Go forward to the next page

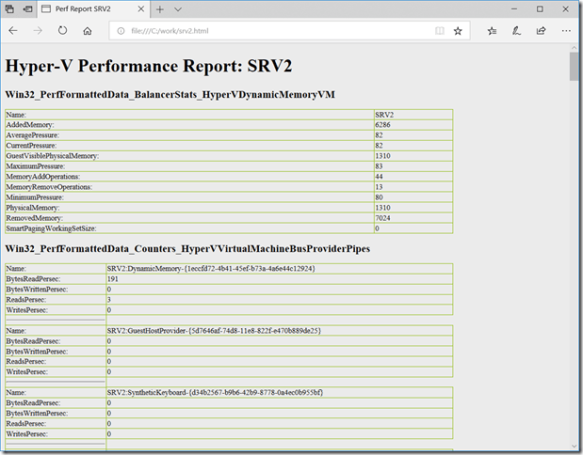click(38, 31)
